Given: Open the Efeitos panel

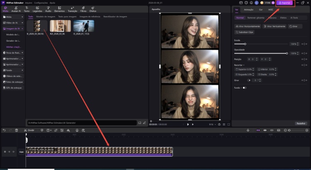Looking at the screenshot, I should [92, 9].
